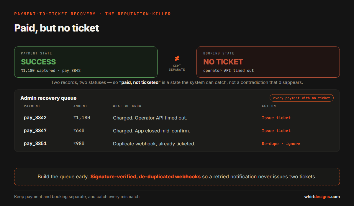
Task: Click the green SUCCESS status text
Action: [38, 62]
